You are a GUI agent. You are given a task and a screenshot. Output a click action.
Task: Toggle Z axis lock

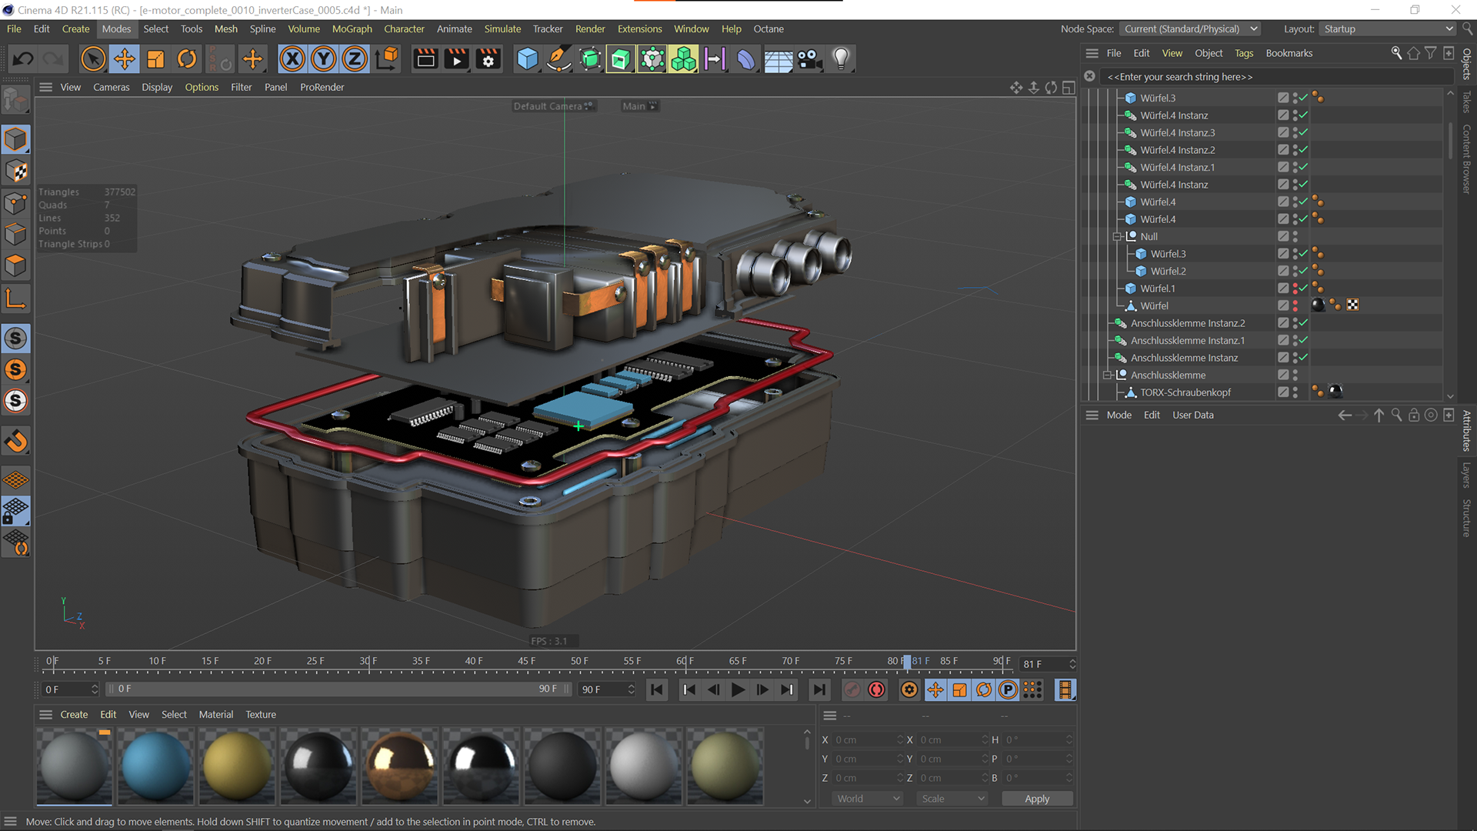click(355, 59)
